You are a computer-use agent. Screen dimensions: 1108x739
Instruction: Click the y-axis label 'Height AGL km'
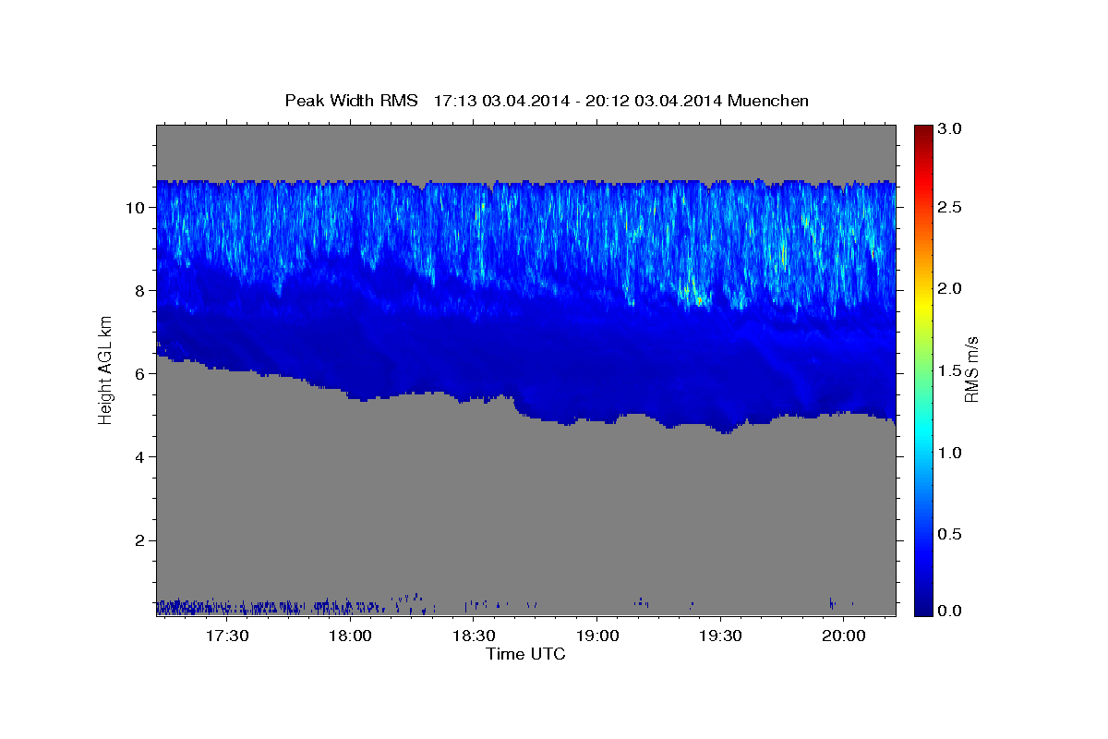pos(106,369)
